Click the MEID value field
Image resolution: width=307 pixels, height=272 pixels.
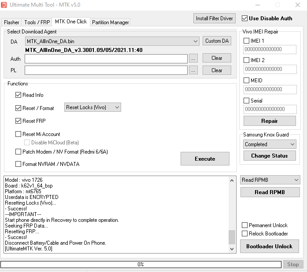pyautogui.click(x=270, y=89)
